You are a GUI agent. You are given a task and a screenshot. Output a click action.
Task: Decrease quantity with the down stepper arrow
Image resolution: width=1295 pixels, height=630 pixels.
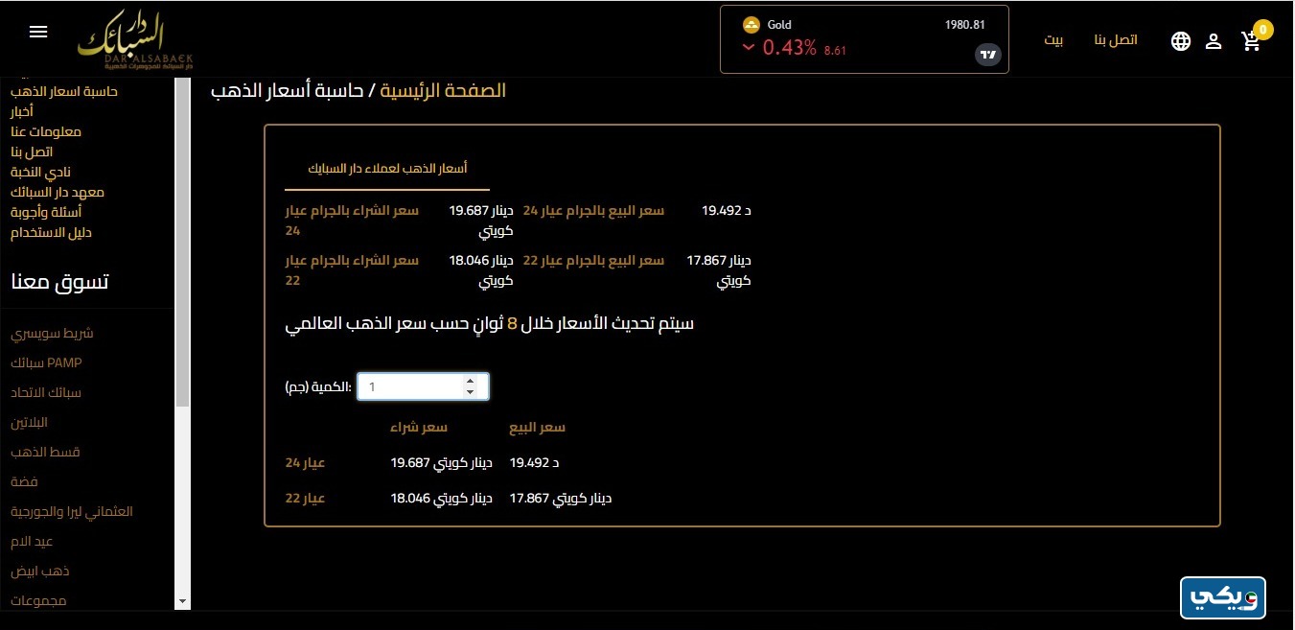pos(470,392)
